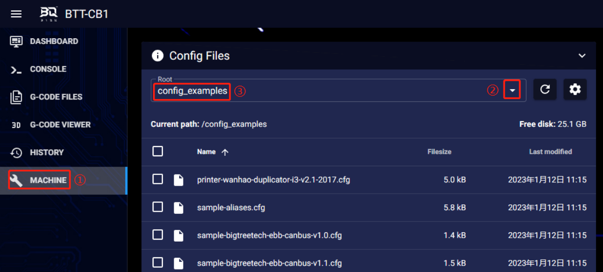Image resolution: width=603 pixels, height=272 pixels.
Task: Check sample-bigtreetech-ebb-canbus-v1.0.cfg checkbox
Action: point(157,235)
